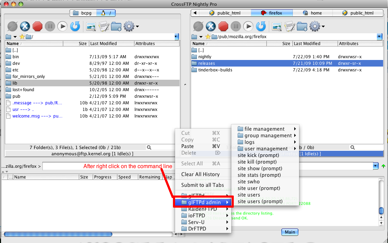Click the Main tab button at bottom

[x=290, y=232]
